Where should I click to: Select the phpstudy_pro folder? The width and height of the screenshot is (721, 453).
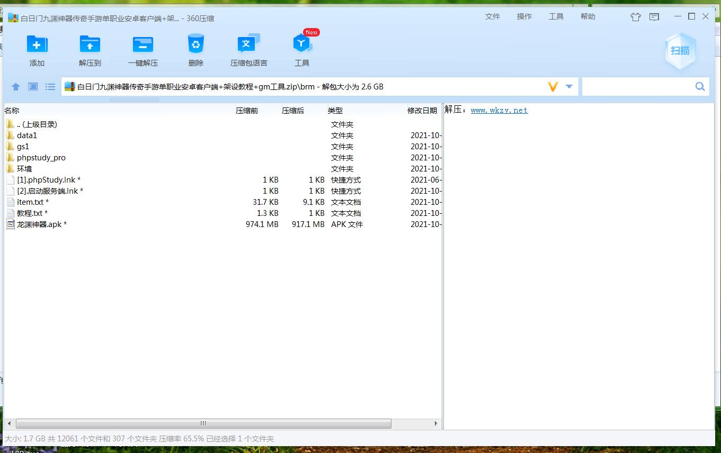(41, 158)
